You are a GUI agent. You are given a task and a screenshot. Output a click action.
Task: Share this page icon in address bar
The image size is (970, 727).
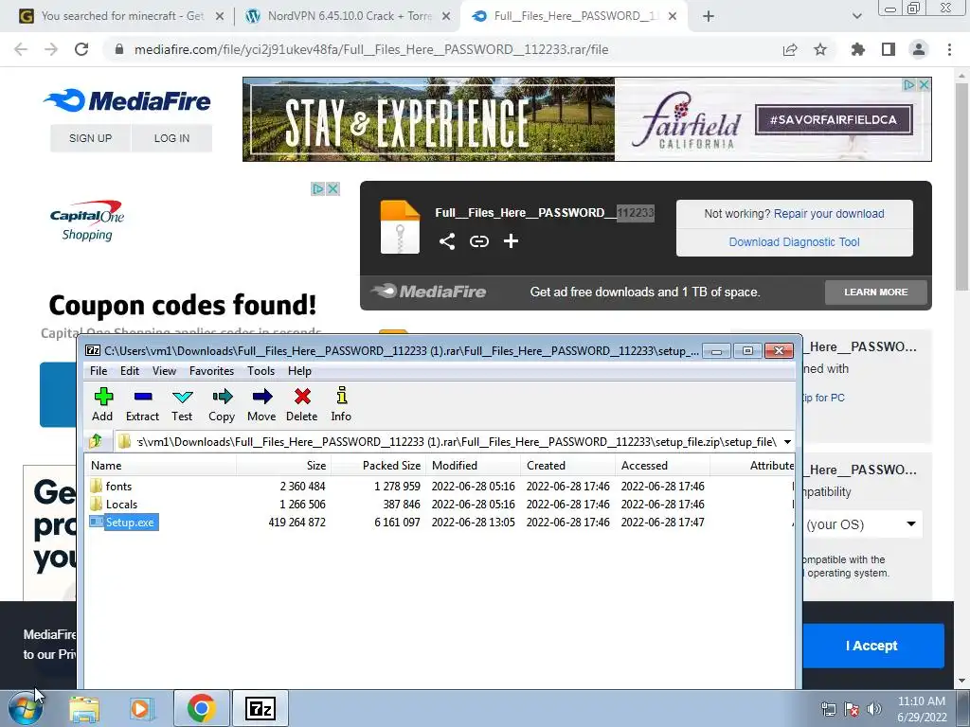tap(790, 49)
